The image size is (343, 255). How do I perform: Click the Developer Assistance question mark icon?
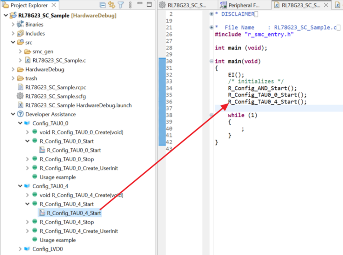20,114
